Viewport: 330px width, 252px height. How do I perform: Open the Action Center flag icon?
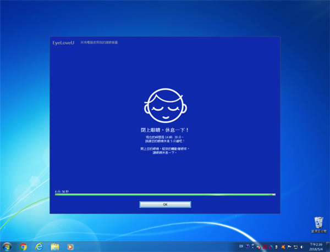click(x=289, y=247)
